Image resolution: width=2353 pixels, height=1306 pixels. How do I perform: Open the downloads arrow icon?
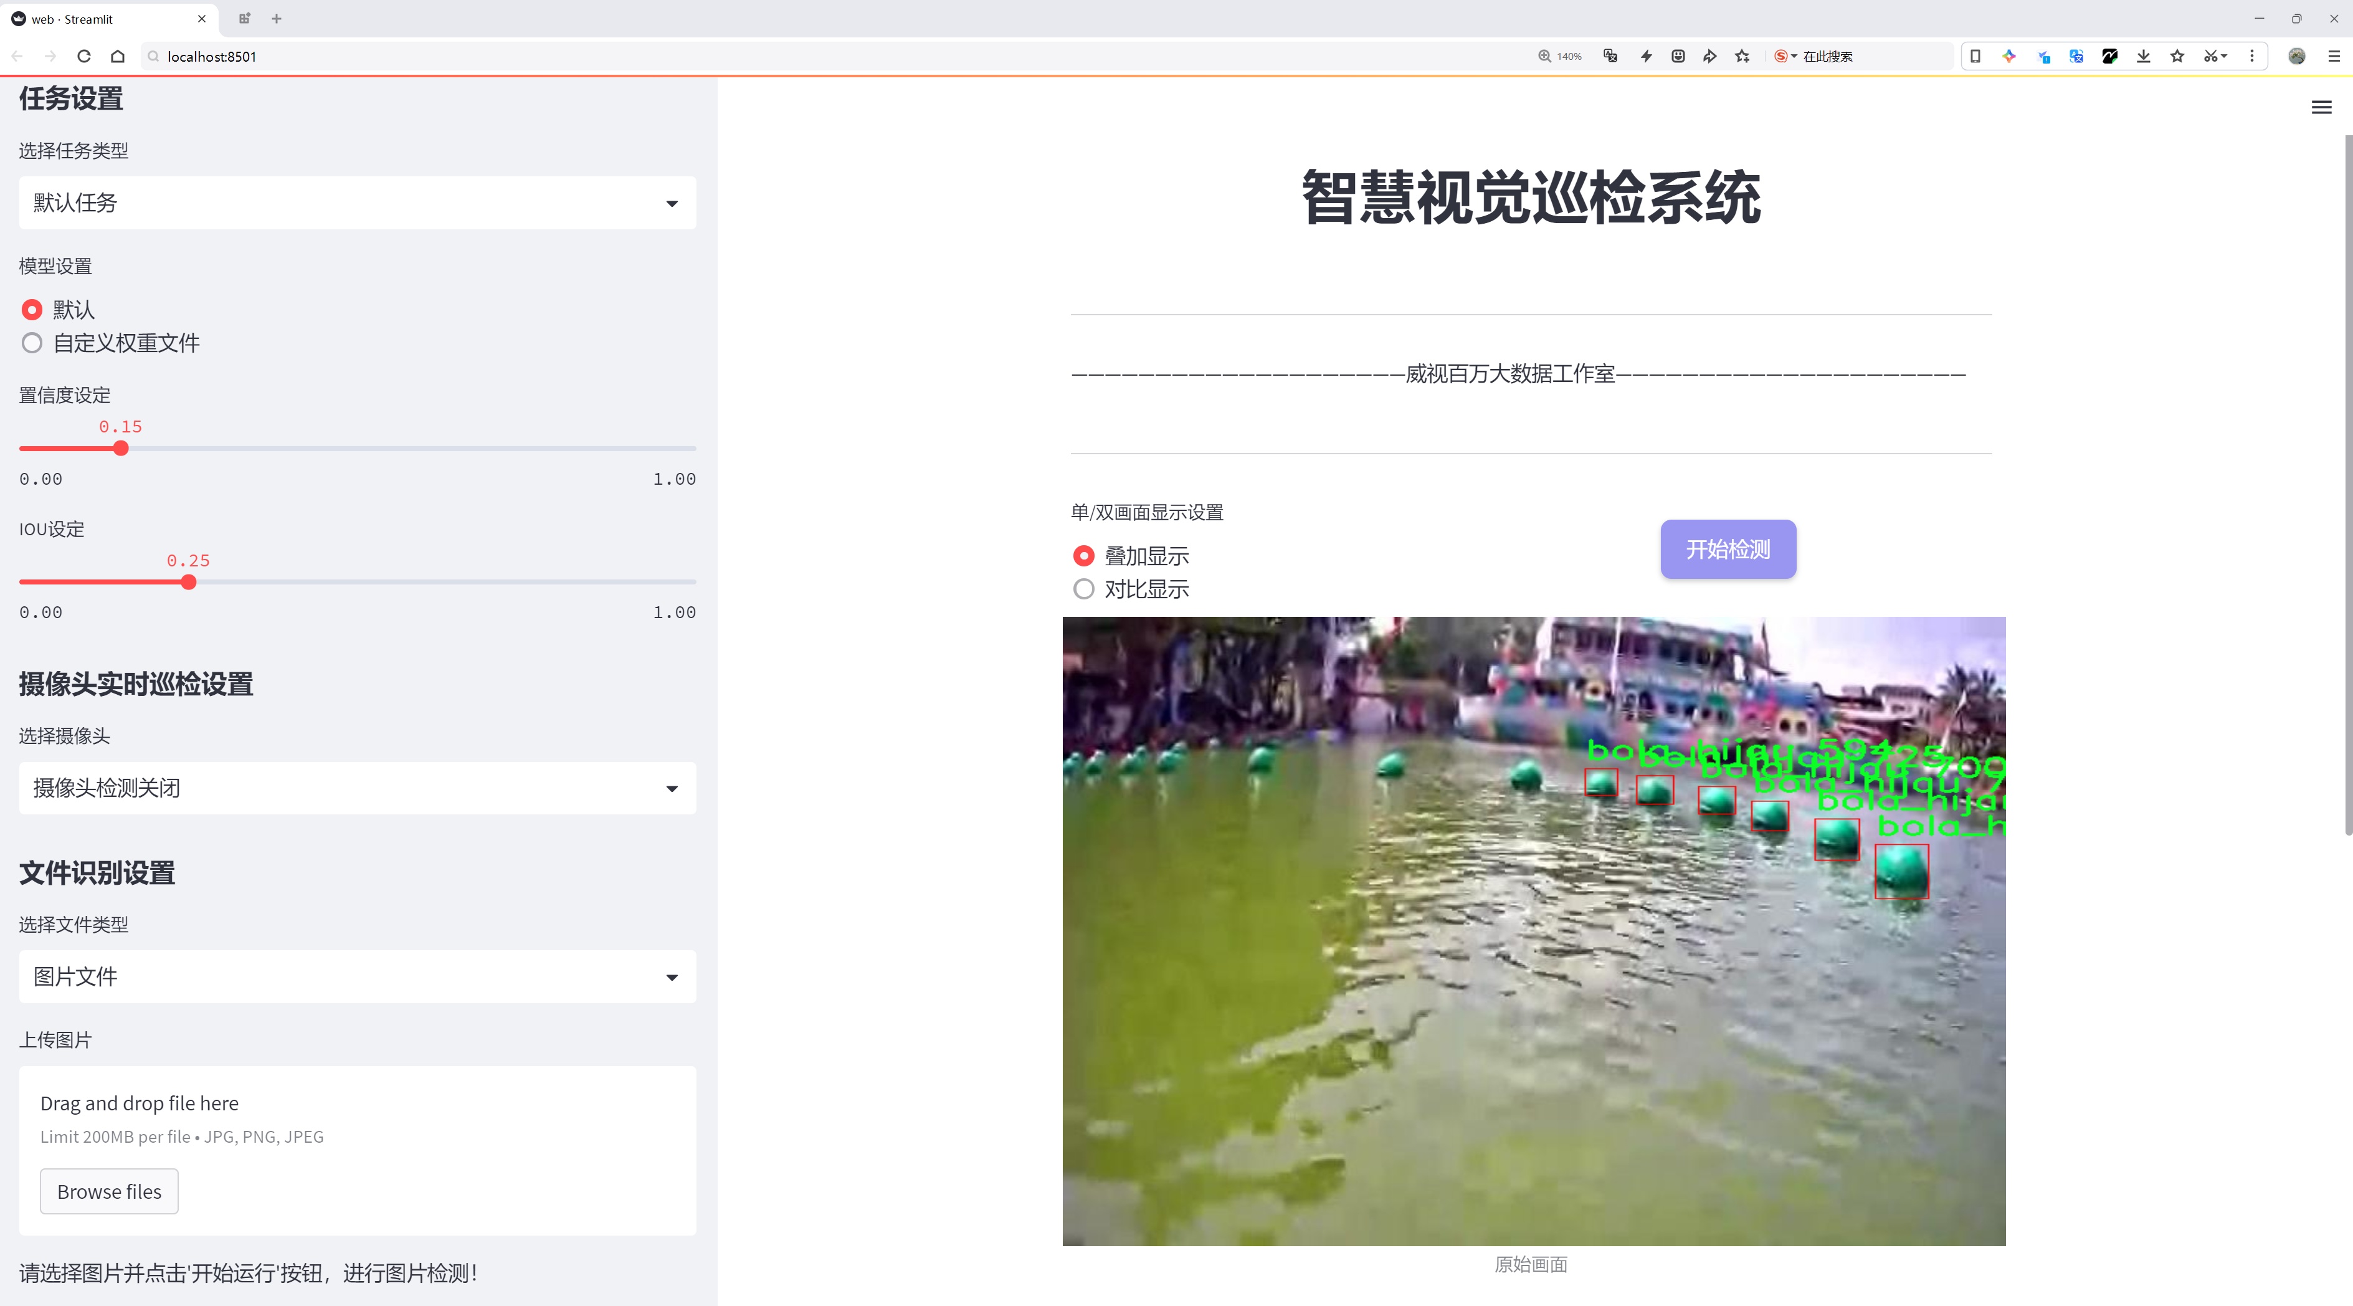(2144, 57)
